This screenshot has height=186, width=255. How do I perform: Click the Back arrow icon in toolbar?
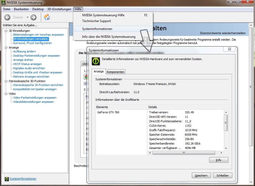(7, 17)
